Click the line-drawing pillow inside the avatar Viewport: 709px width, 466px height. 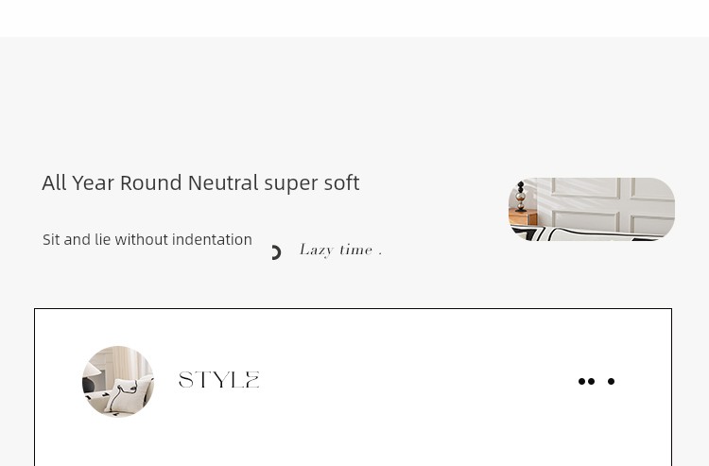123,398
